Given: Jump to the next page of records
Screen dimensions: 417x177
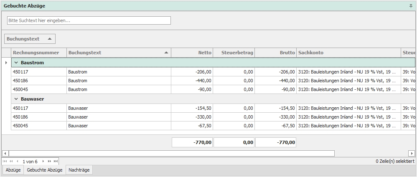Looking at the screenshot, I should click(49, 161).
